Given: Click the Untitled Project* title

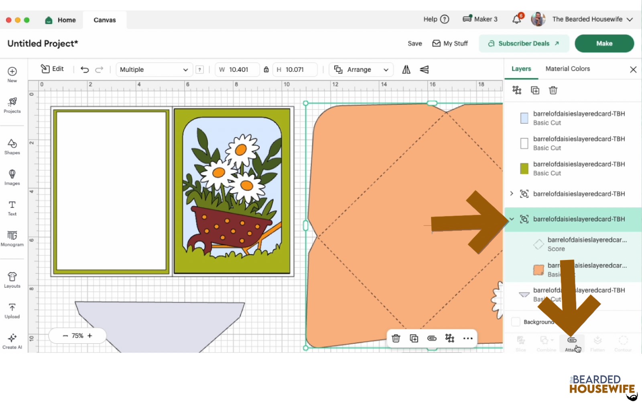Looking at the screenshot, I should [x=43, y=43].
